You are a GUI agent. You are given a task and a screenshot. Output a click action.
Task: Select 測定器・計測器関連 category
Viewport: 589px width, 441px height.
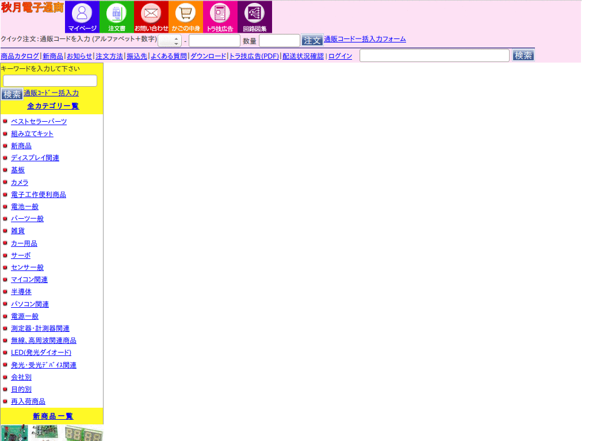point(41,328)
